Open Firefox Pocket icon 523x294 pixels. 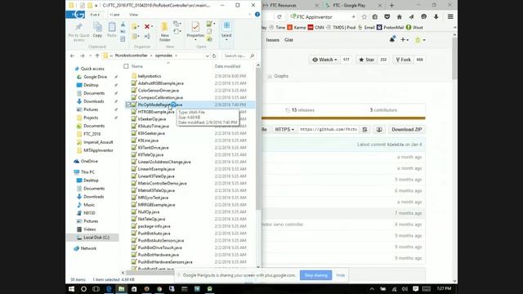387,16
